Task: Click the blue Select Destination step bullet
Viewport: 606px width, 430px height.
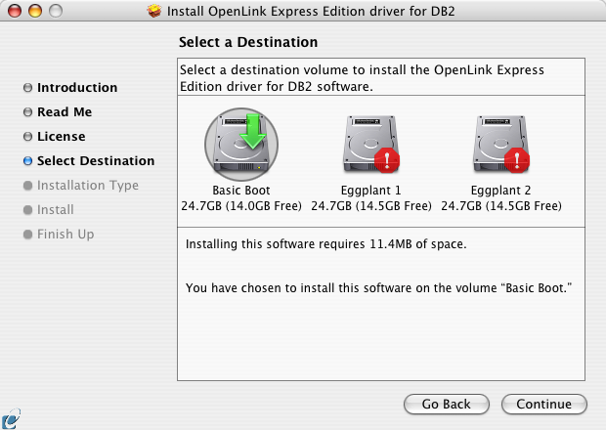Action: pos(27,160)
